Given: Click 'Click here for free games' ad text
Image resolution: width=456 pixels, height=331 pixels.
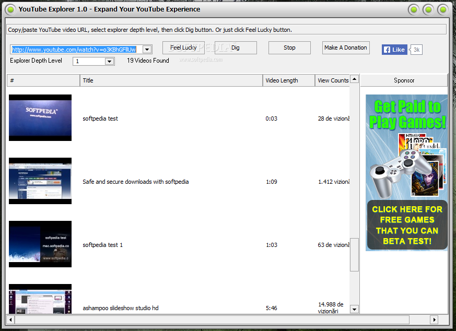Looking at the screenshot, I should coord(407,225).
